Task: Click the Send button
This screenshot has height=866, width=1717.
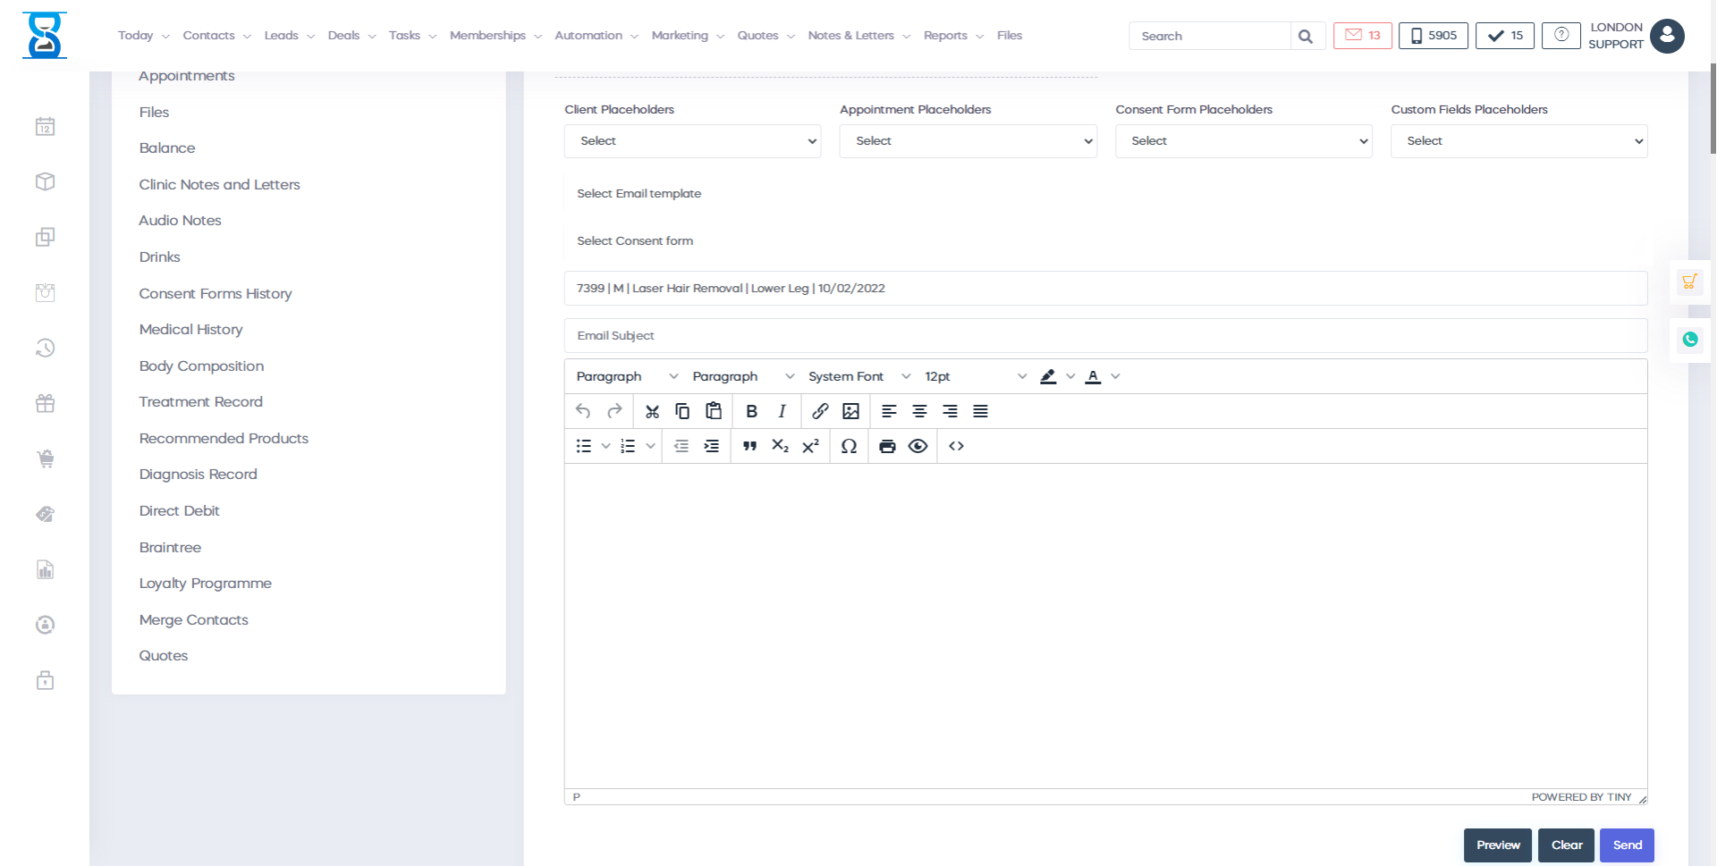Action: point(1627,845)
